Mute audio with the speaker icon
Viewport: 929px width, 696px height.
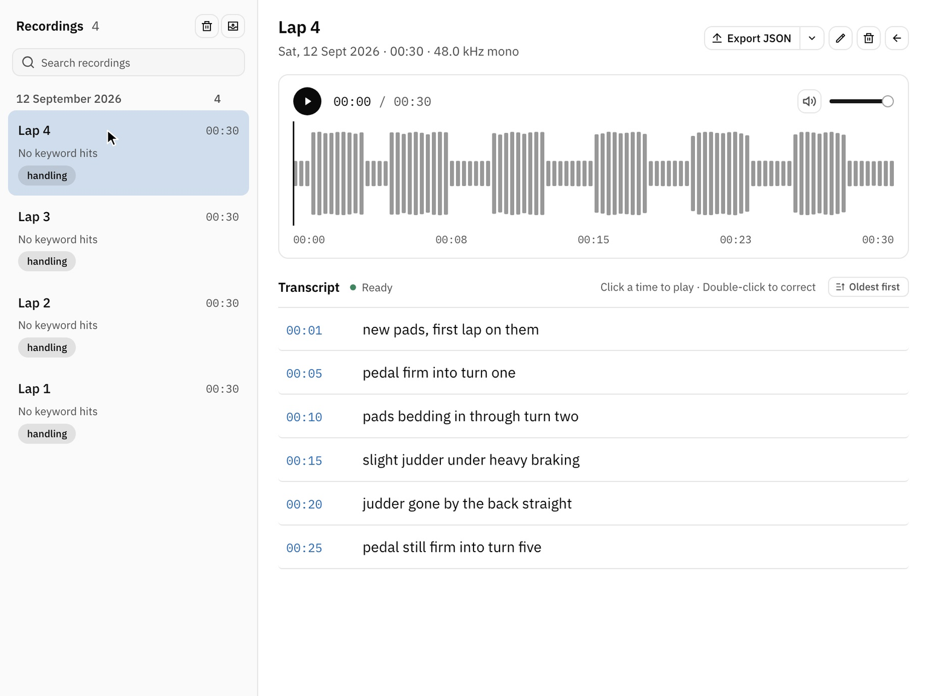(x=809, y=101)
